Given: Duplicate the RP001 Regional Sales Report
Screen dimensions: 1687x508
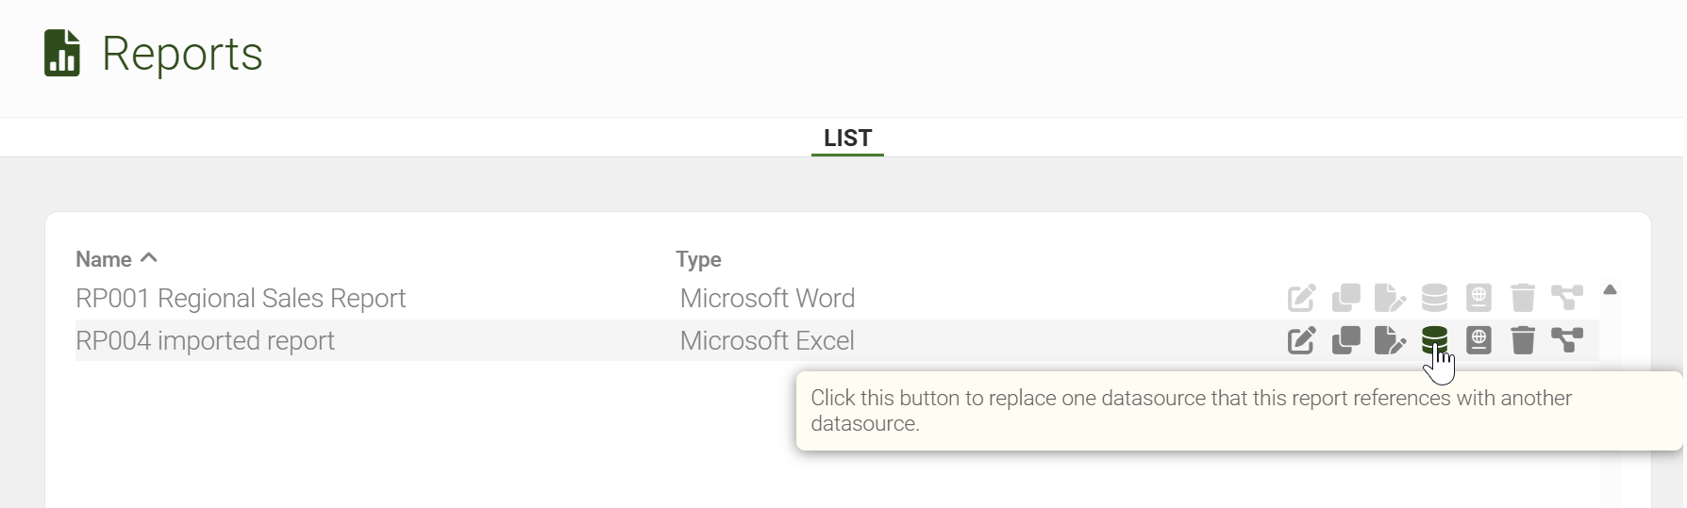Looking at the screenshot, I should 1345,298.
